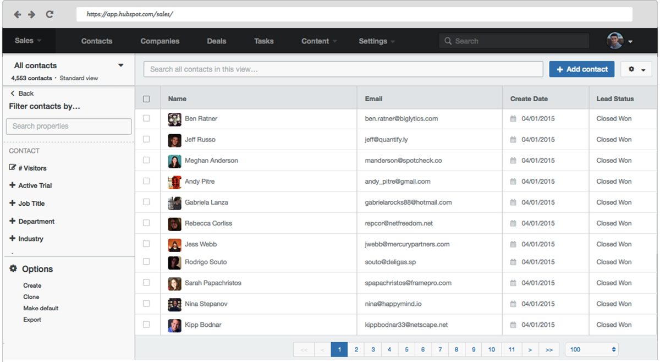Tick the select-all checkbox in table header

point(146,99)
